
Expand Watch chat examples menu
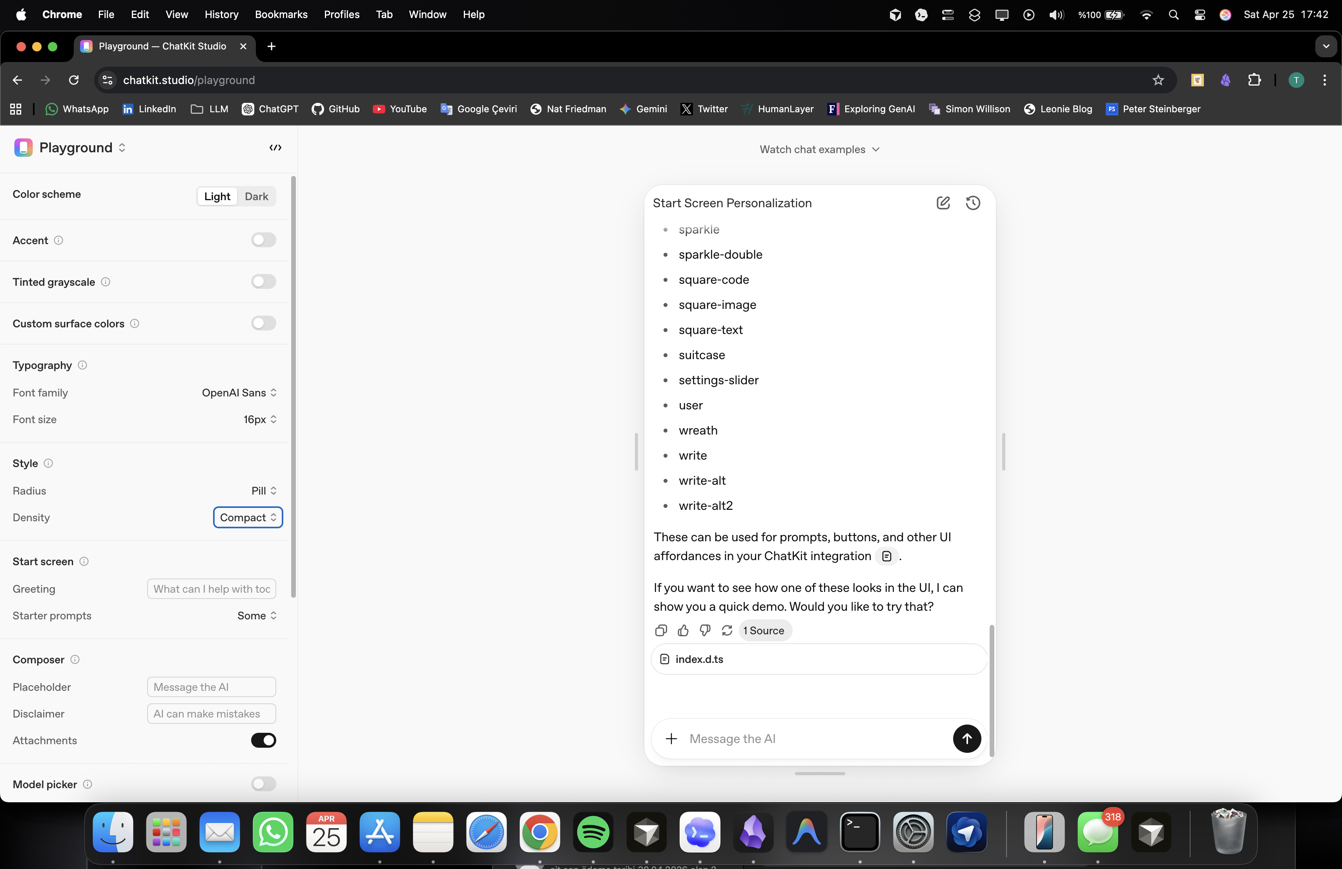point(819,150)
